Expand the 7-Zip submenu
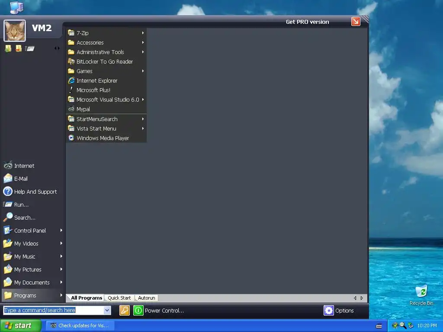This screenshot has width=443, height=332. coord(106,33)
